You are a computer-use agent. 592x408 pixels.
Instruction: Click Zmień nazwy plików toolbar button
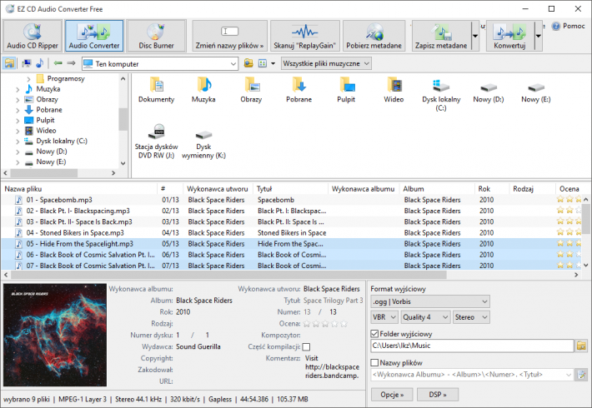pyautogui.click(x=229, y=36)
